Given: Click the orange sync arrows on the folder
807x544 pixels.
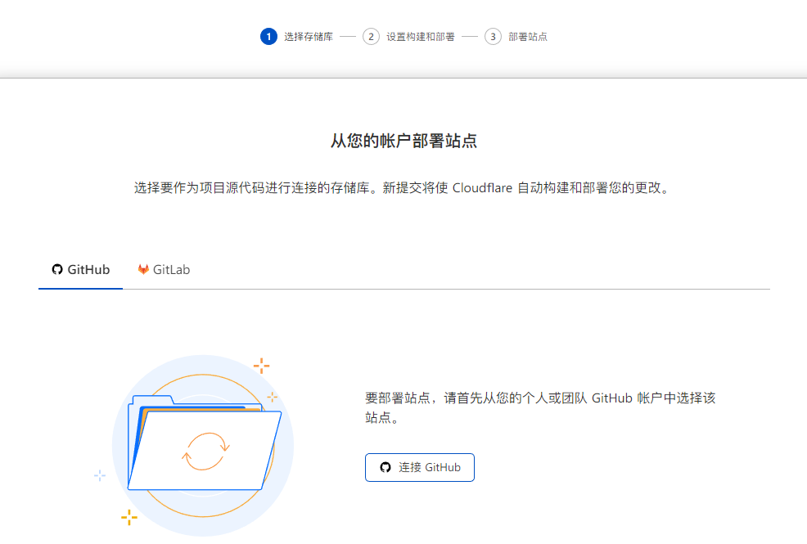Looking at the screenshot, I should [205, 451].
